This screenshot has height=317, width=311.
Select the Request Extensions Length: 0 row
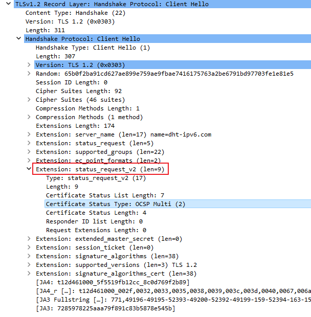click(x=96, y=230)
